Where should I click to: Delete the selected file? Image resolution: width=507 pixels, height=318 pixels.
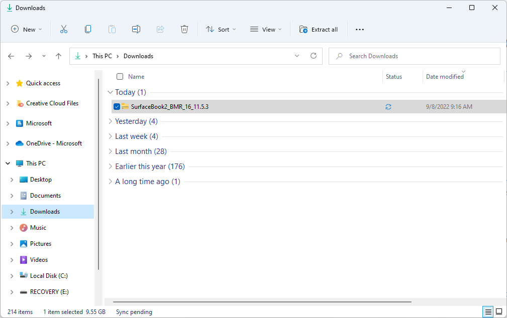tap(184, 29)
